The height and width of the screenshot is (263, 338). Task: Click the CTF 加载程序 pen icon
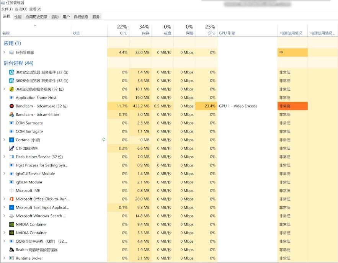tap(11, 148)
